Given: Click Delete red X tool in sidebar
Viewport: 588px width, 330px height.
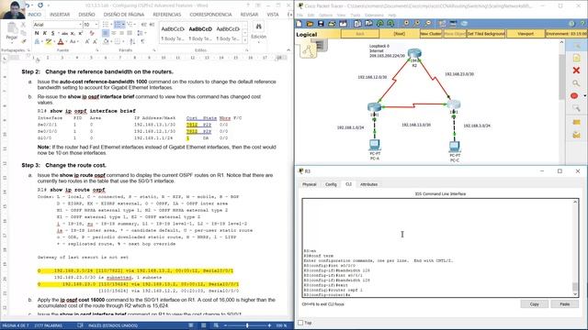Looking at the screenshot, I should pos(576,71).
